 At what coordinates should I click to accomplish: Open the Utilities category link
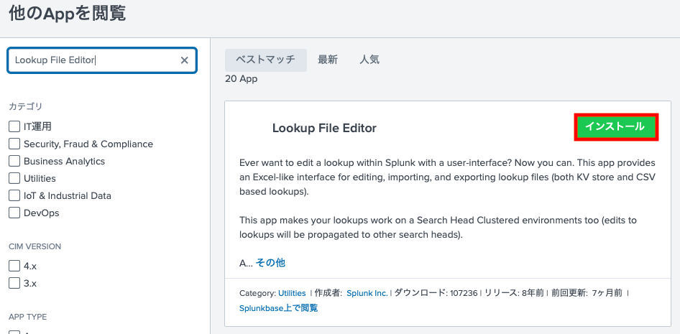(x=292, y=293)
